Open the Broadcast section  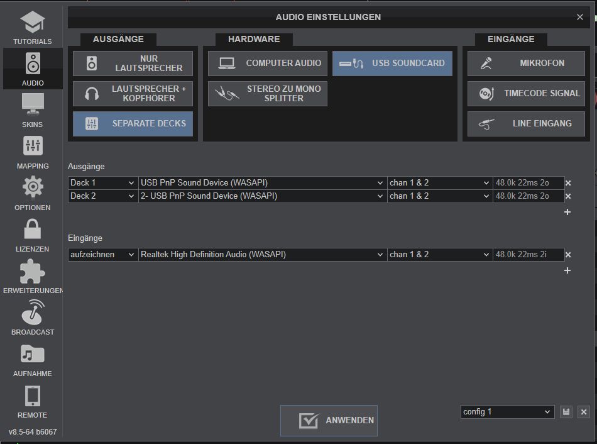pyautogui.click(x=32, y=318)
